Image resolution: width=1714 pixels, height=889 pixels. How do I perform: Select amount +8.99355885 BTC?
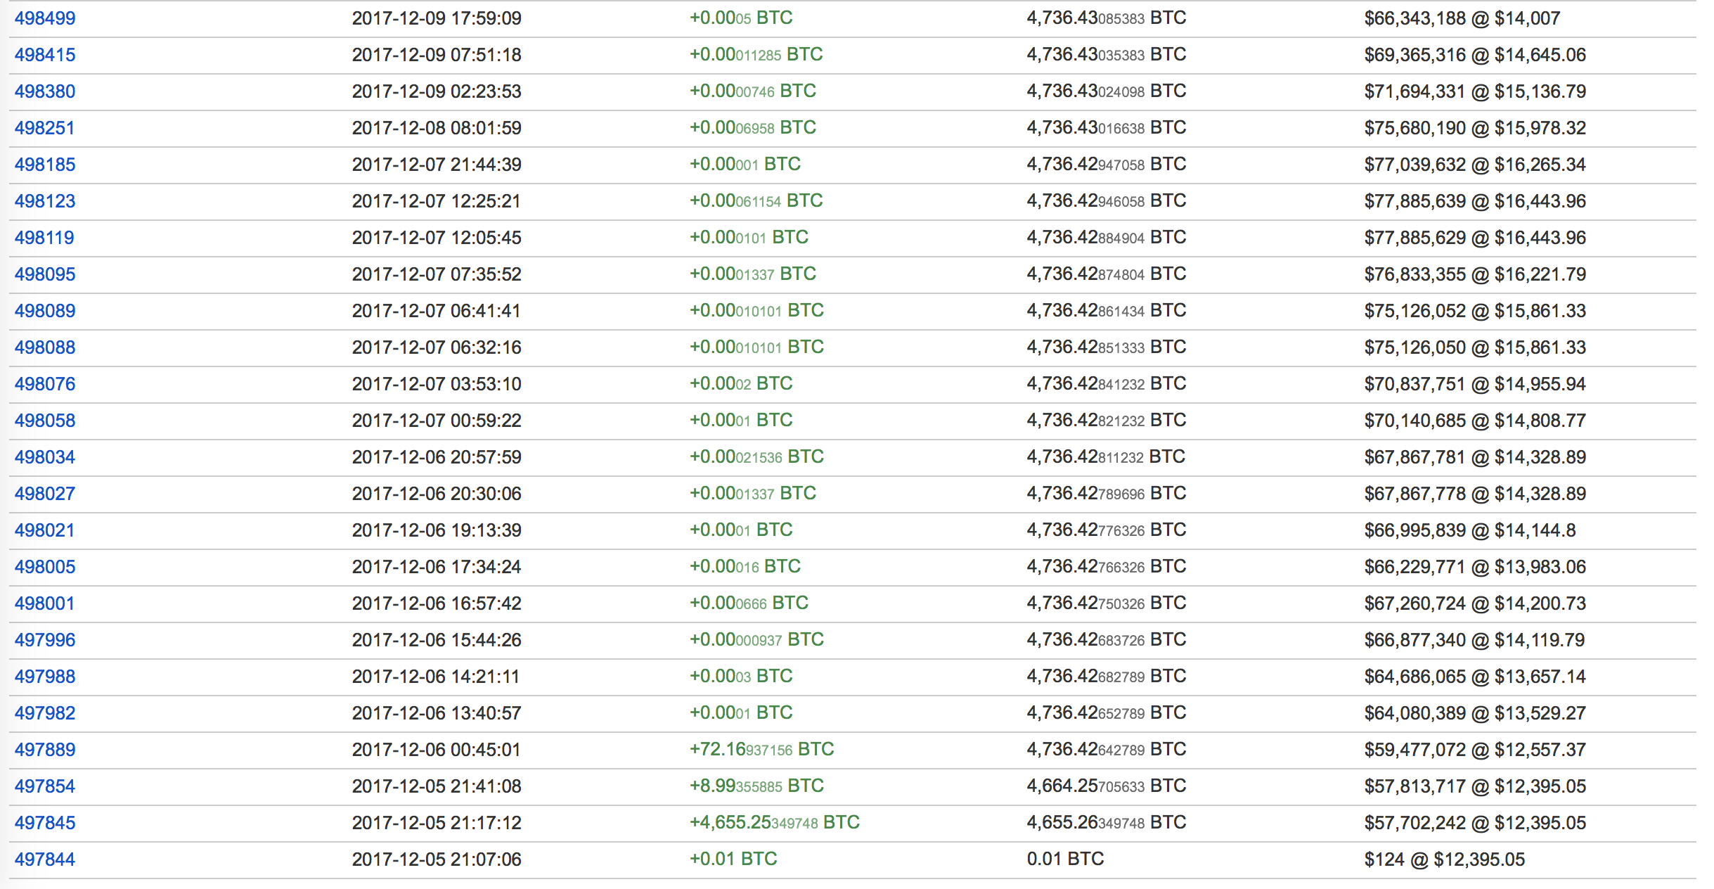coord(756,786)
